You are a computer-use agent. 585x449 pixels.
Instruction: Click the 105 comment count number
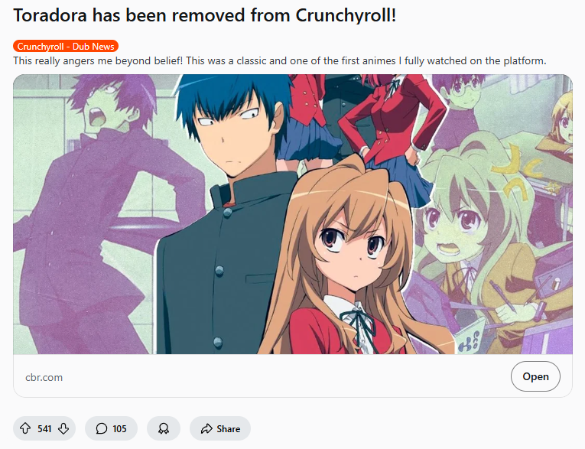[x=119, y=428]
